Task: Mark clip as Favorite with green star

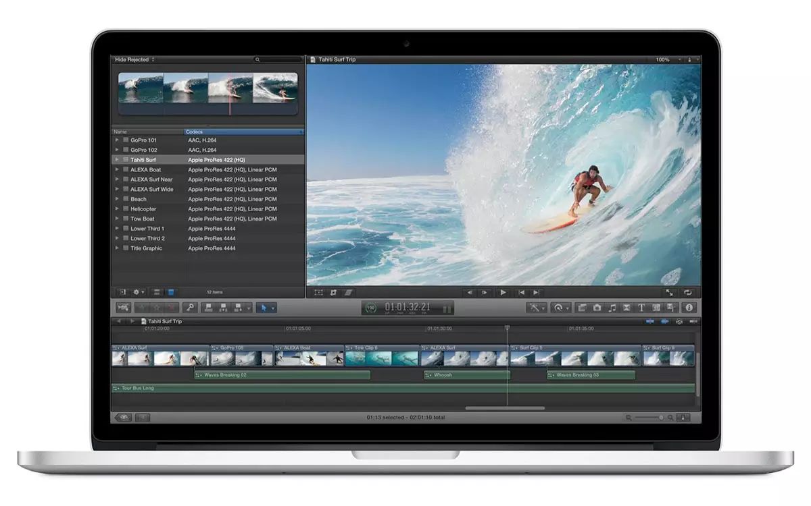Action: coord(143,308)
